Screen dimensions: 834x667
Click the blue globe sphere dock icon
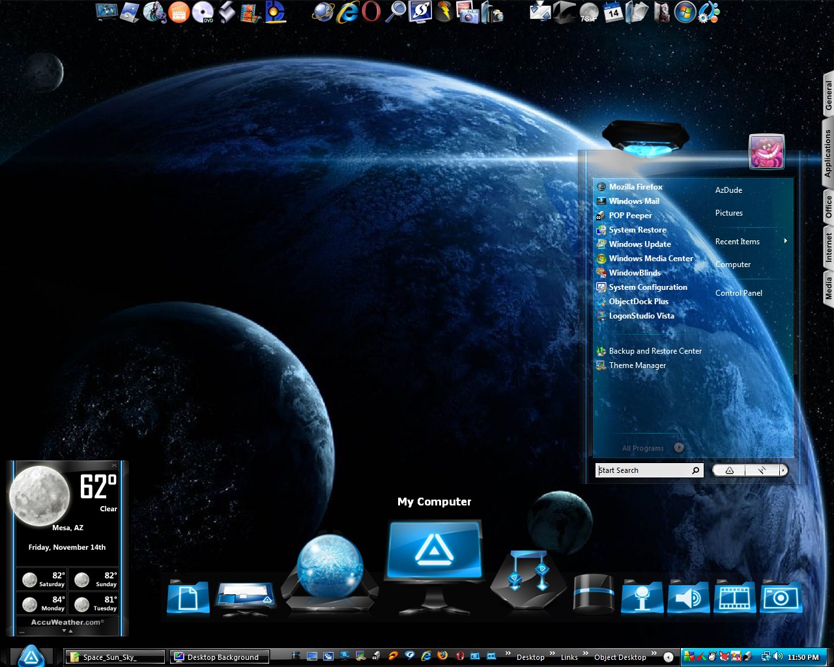point(330,572)
